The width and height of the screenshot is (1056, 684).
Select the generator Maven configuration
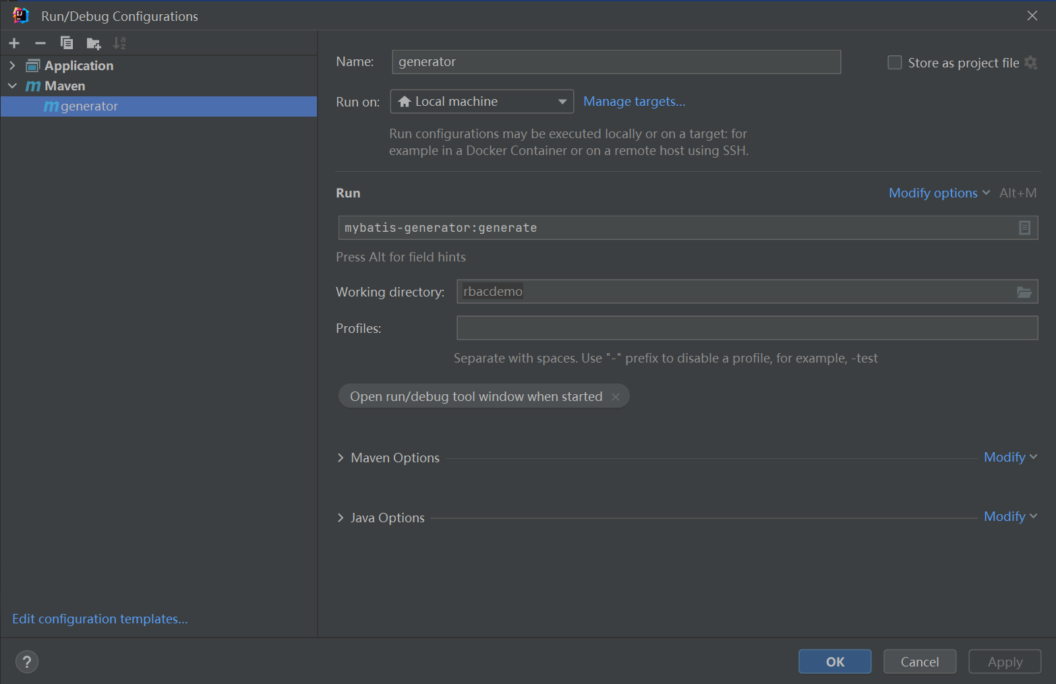tap(159, 106)
